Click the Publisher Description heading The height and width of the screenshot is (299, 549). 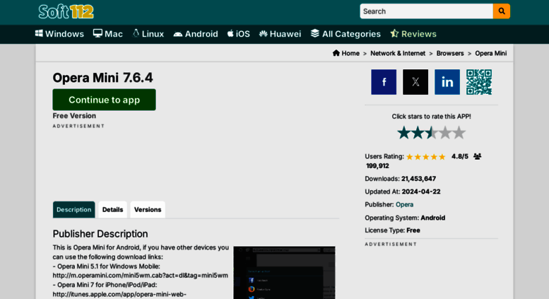[x=100, y=234]
